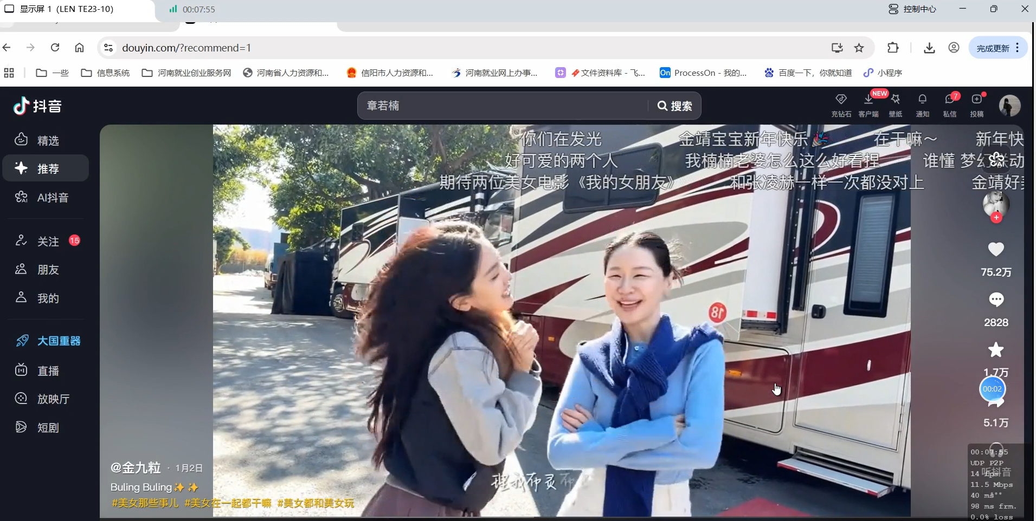The image size is (1036, 521).
Task: Click the 00:07:55 session timer tab
Action: (192, 9)
